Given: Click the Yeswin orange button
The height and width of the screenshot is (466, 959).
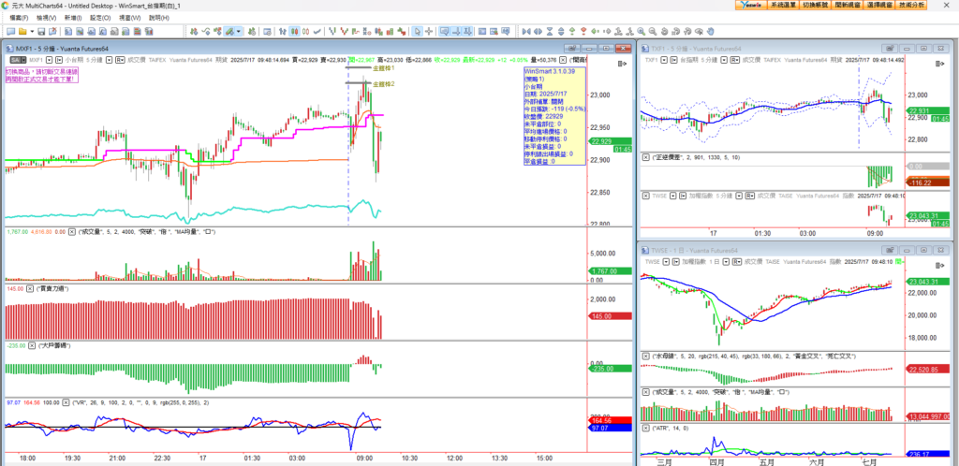Looking at the screenshot, I should (750, 5).
